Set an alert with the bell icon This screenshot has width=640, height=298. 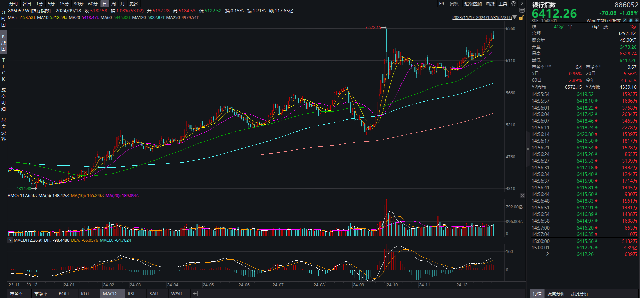[631, 20]
